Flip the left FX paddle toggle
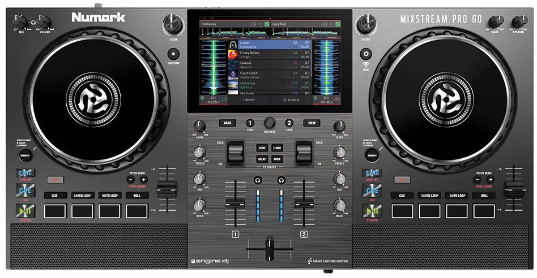 [235, 153]
